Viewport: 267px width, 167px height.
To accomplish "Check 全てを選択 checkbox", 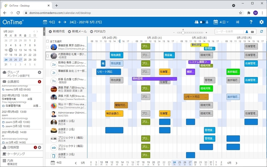I will pos(48,41).
